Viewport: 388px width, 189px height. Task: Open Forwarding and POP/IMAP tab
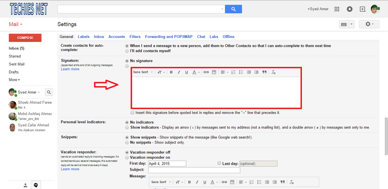(169, 37)
